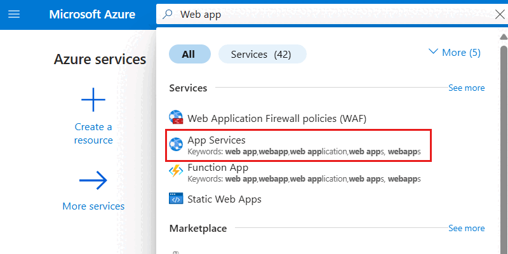Open the portal hamburger menu
The image size is (508, 254).
[13, 14]
